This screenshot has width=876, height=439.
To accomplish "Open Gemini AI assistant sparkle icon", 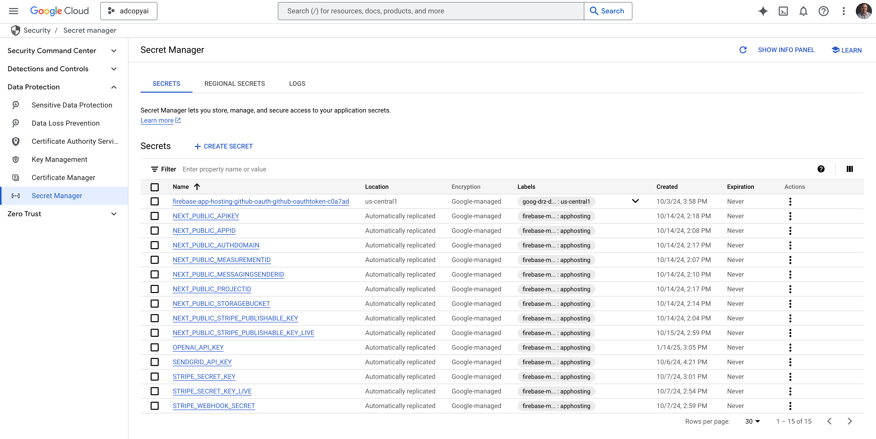I will (763, 11).
